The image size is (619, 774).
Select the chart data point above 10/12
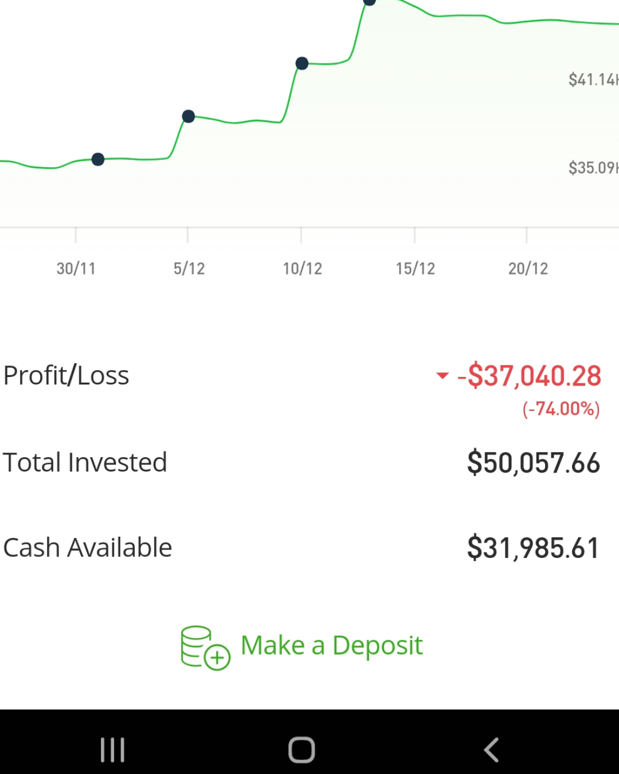point(302,64)
